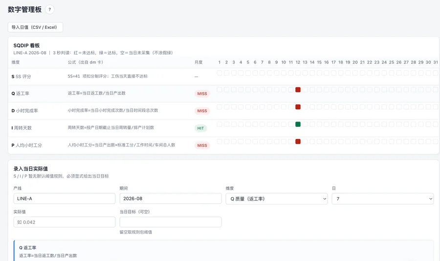Select the empty day 25 cell in P 人均小时工分 row
Screen dimensions: 440x261
point(392,141)
